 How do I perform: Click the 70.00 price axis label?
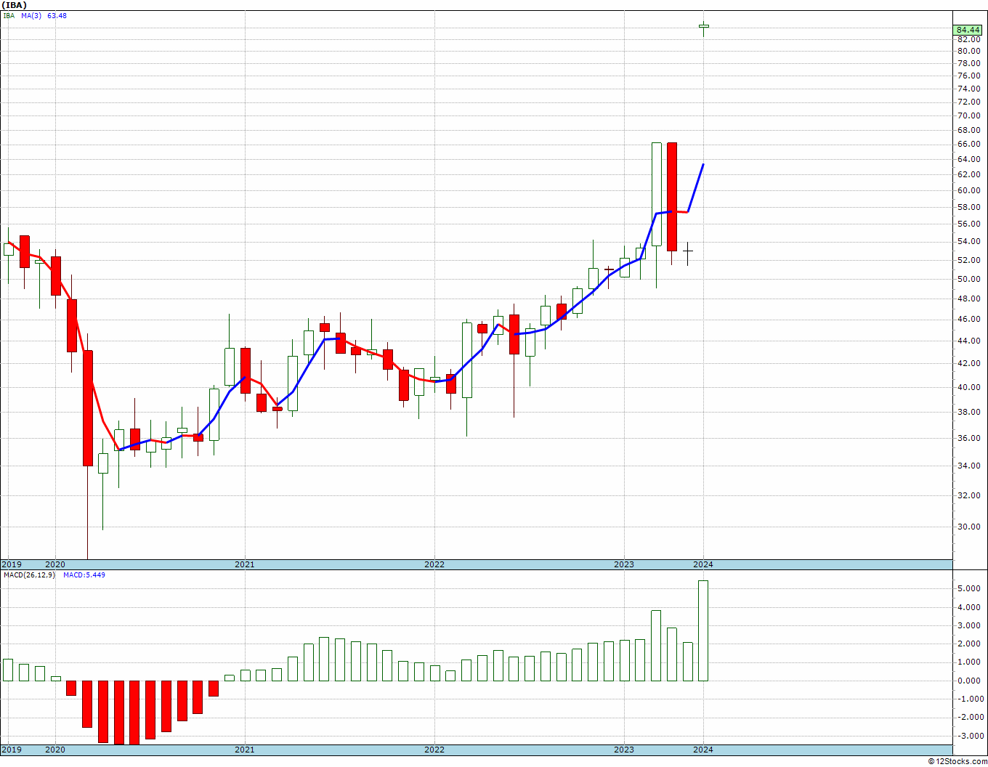968,115
